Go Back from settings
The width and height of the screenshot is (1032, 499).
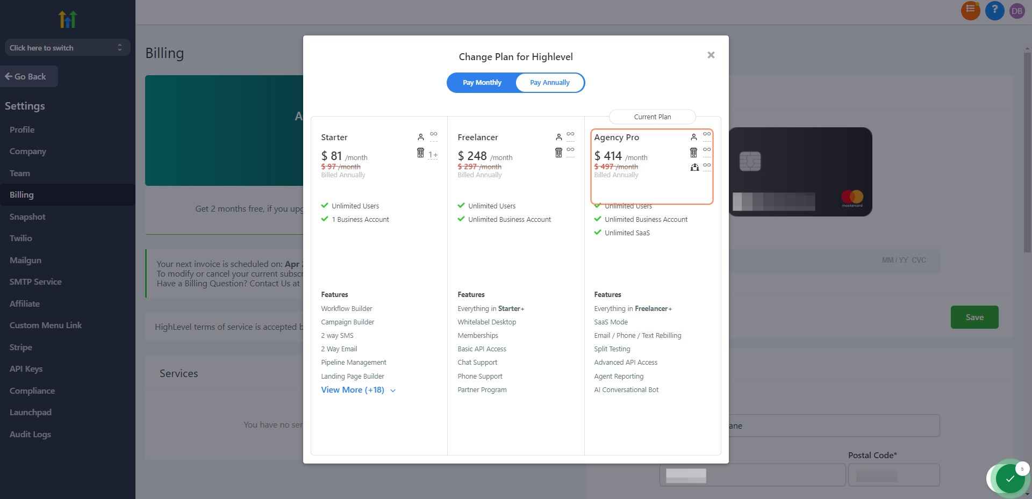29,76
